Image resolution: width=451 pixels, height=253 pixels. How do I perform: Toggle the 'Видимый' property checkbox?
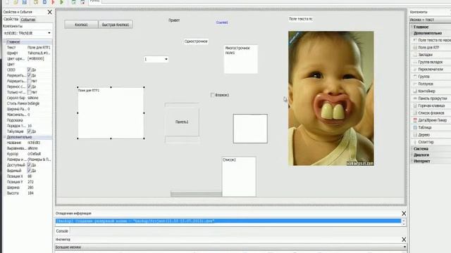(29, 170)
